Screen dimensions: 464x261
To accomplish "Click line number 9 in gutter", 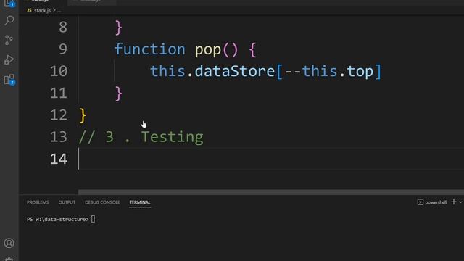I will 63,49.
